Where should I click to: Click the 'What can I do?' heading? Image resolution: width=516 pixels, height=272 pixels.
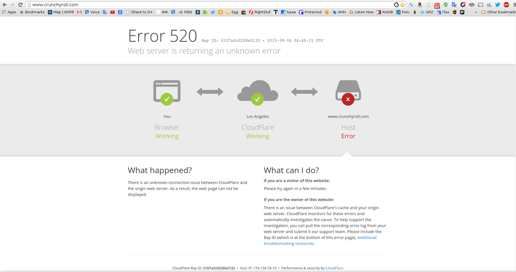point(292,170)
